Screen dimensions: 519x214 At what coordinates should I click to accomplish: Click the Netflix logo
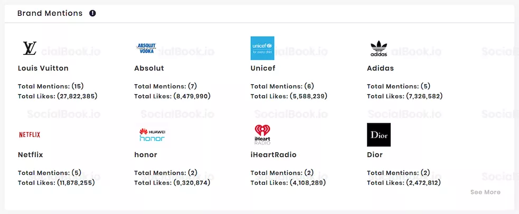[30, 135]
